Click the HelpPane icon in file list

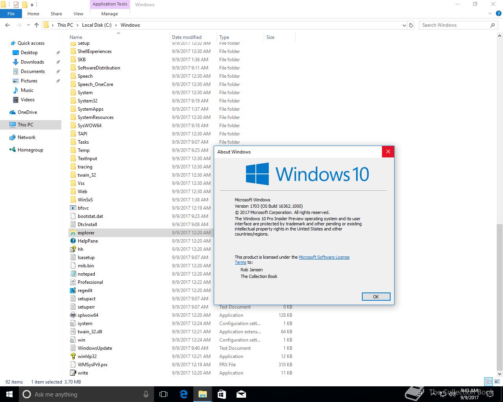(x=73, y=241)
